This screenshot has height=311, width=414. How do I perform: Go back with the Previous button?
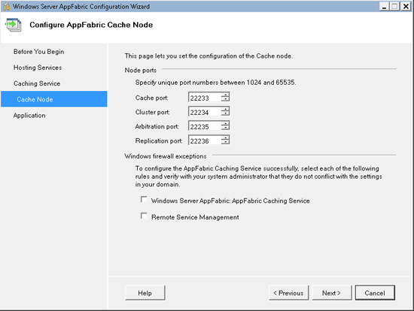tap(288, 293)
